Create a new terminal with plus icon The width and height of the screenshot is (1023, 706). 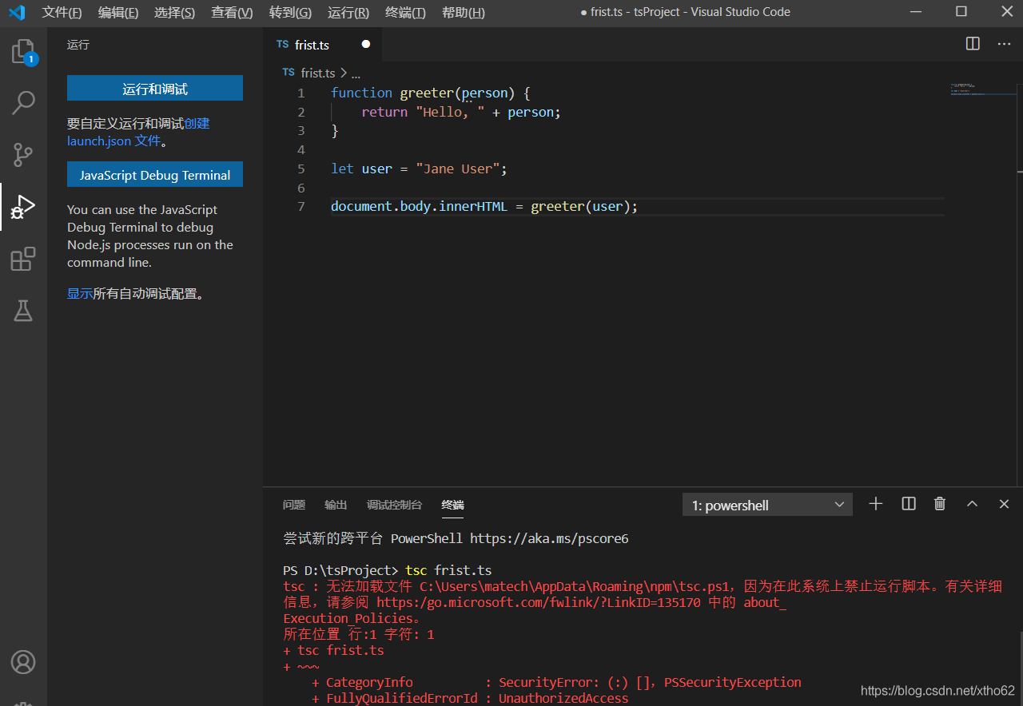point(876,504)
